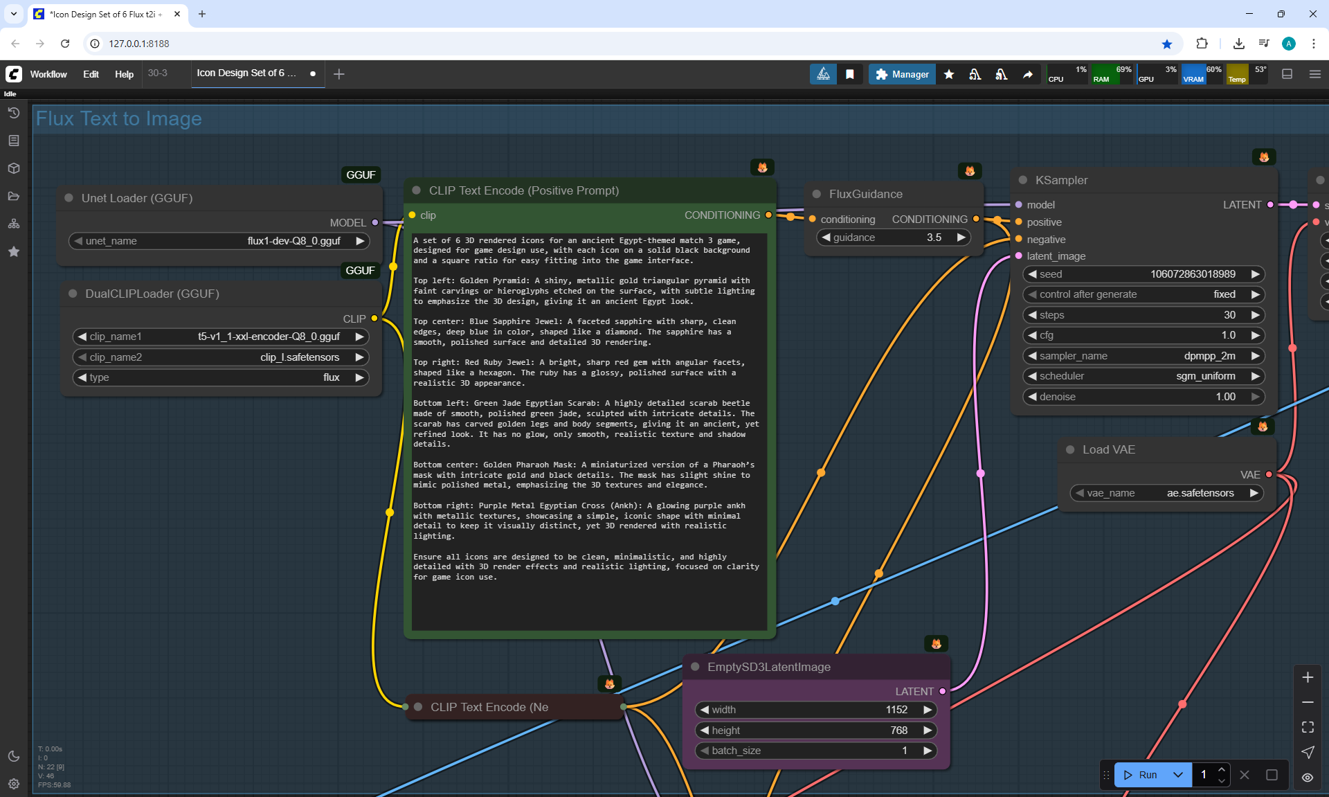Open the queue history sidebar icon

click(x=14, y=113)
